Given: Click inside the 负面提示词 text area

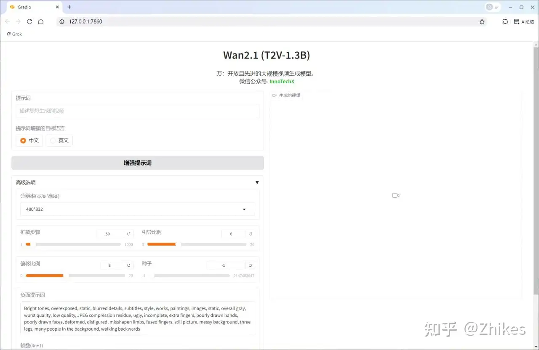Looking at the screenshot, I should tap(138, 318).
